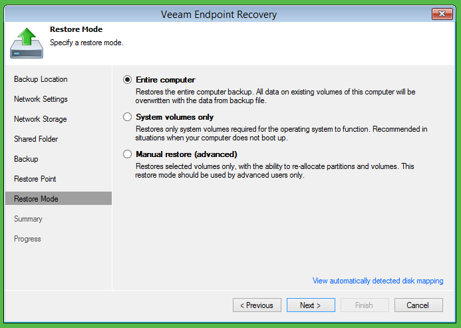The height and width of the screenshot is (328, 461).
Task: Select Manual restore (advanced) radio button
Action: click(127, 154)
